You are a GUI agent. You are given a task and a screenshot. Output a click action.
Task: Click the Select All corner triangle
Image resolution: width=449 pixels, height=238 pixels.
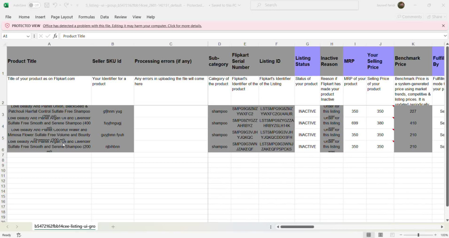[4, 44]
